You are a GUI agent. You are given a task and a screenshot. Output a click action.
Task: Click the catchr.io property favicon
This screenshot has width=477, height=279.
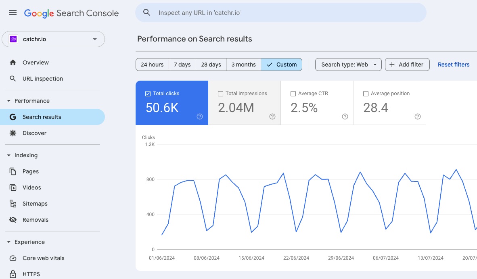(13, 39)
